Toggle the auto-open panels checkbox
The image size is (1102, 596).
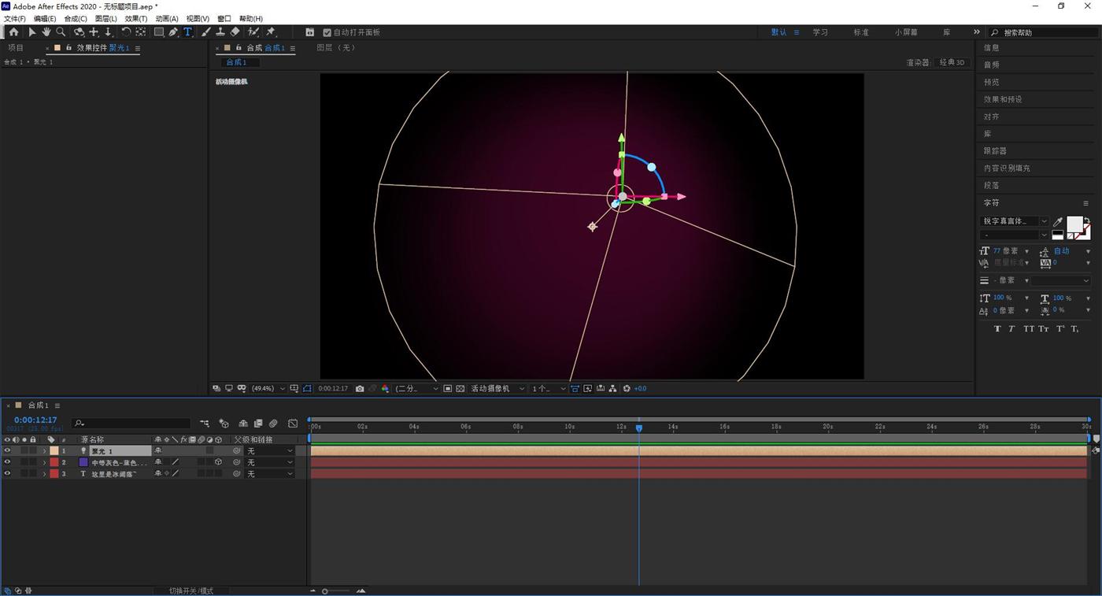pyautogui.click(x=327, y=33)
